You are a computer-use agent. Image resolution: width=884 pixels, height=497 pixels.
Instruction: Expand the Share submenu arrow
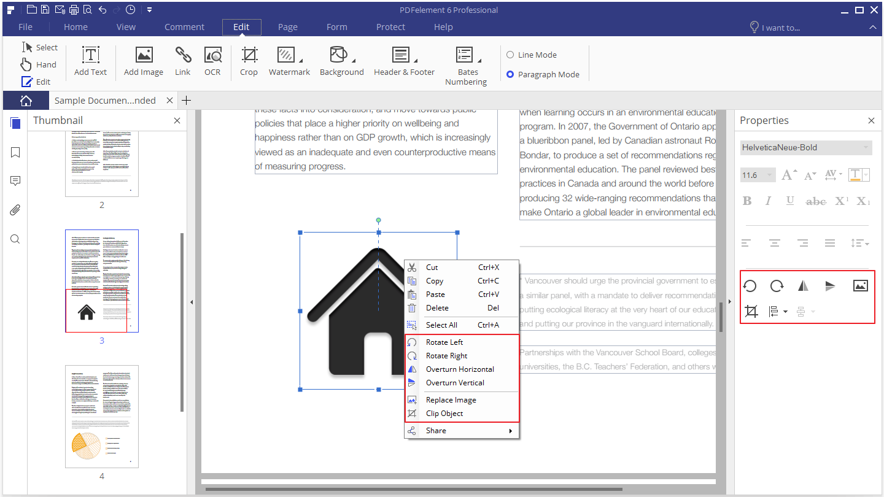[x=510, y=431]
